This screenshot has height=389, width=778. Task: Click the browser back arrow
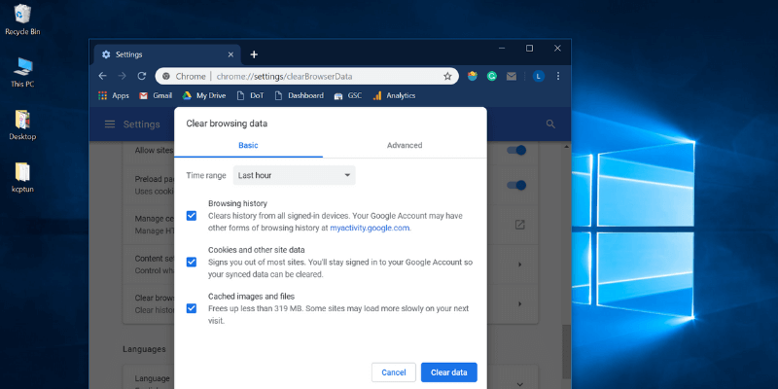[x=103, y=76]
